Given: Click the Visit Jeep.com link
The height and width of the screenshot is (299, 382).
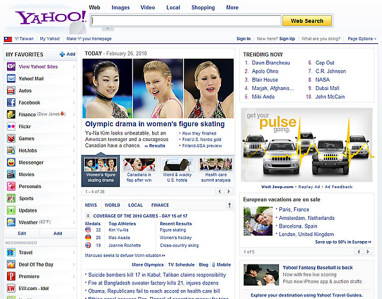Looking at the screenshot, I should coord(277,187).
